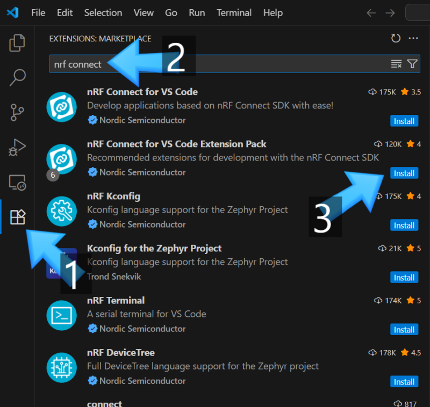Click Nordic Semiconductor under nRF Terminal
The width and height of the screenshot is (430, 407).
(142, 329)
